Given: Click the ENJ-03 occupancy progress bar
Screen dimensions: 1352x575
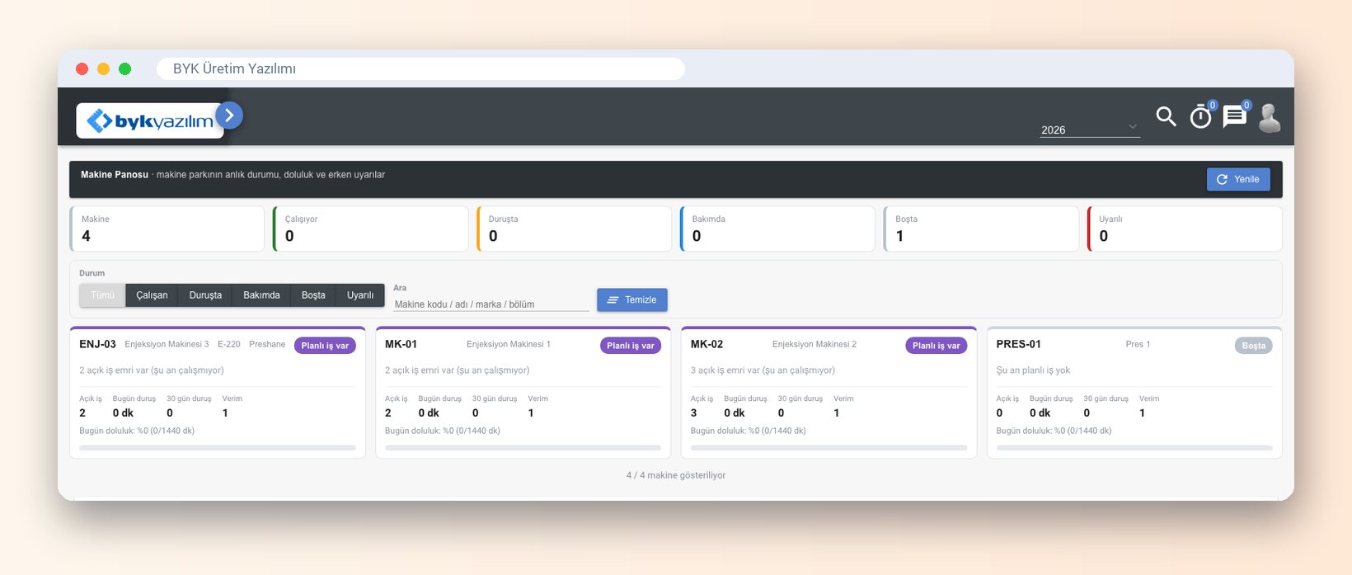Looking at the screenshot, I should [218, 448].
